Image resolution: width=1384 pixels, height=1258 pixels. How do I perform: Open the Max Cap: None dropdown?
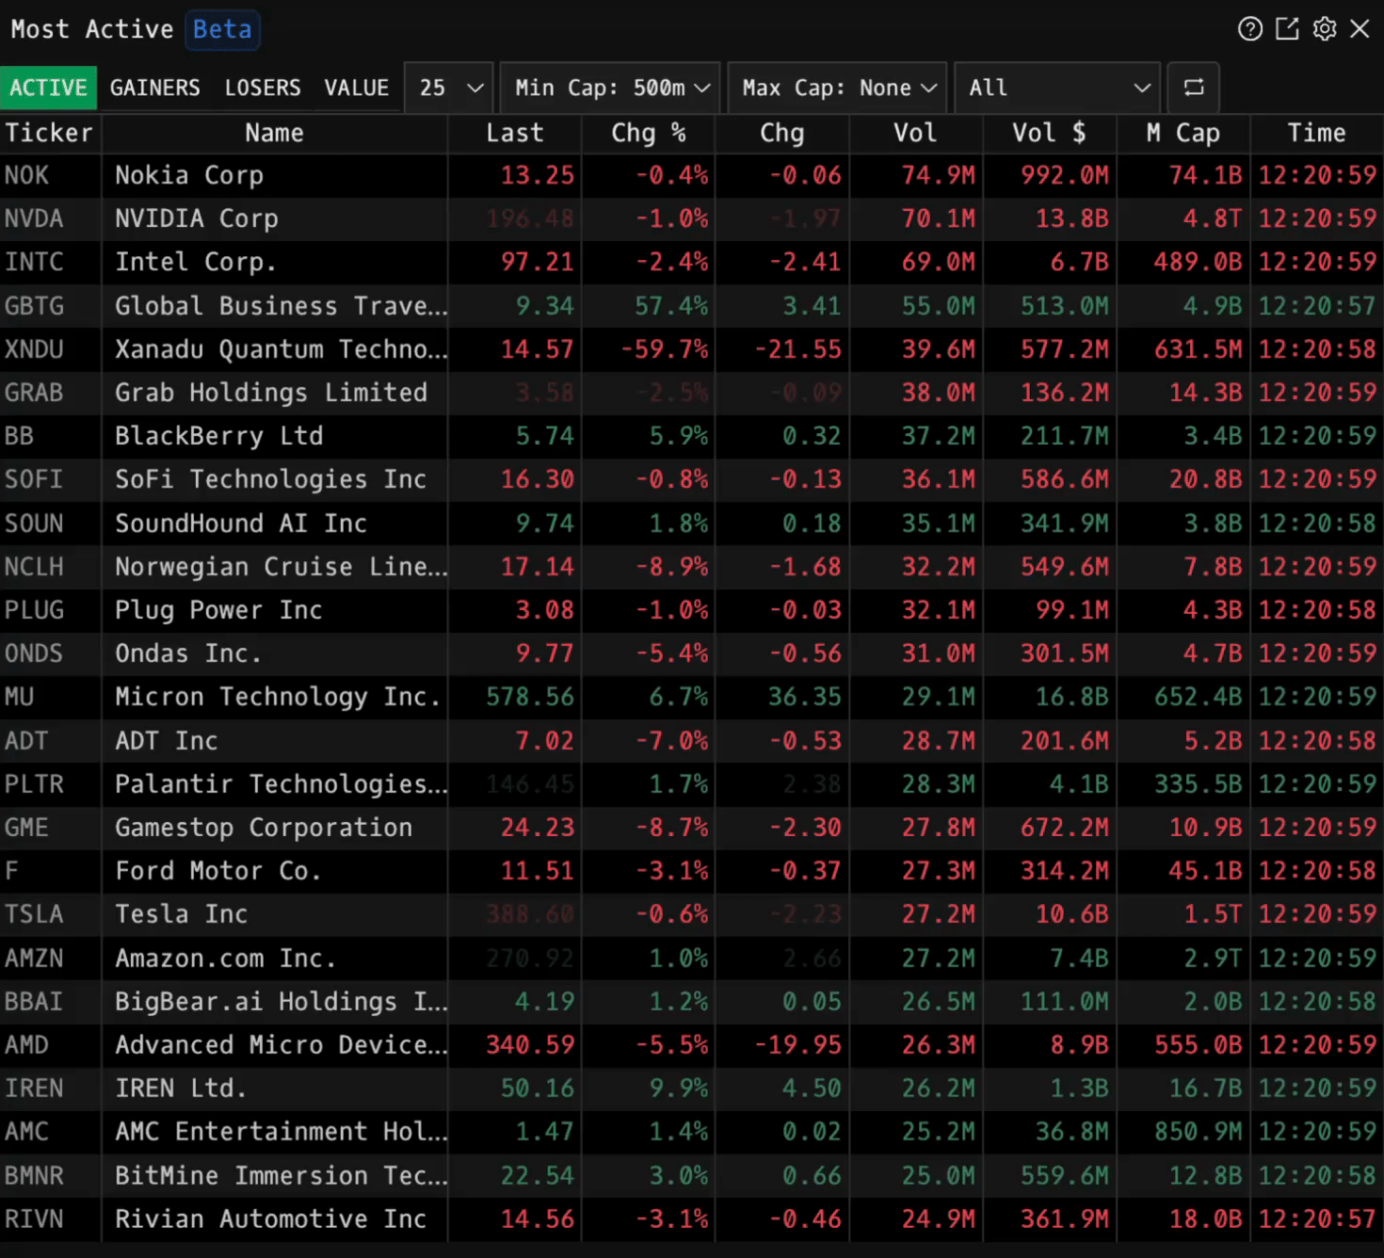pyautogui.click(x=837, y=88)
